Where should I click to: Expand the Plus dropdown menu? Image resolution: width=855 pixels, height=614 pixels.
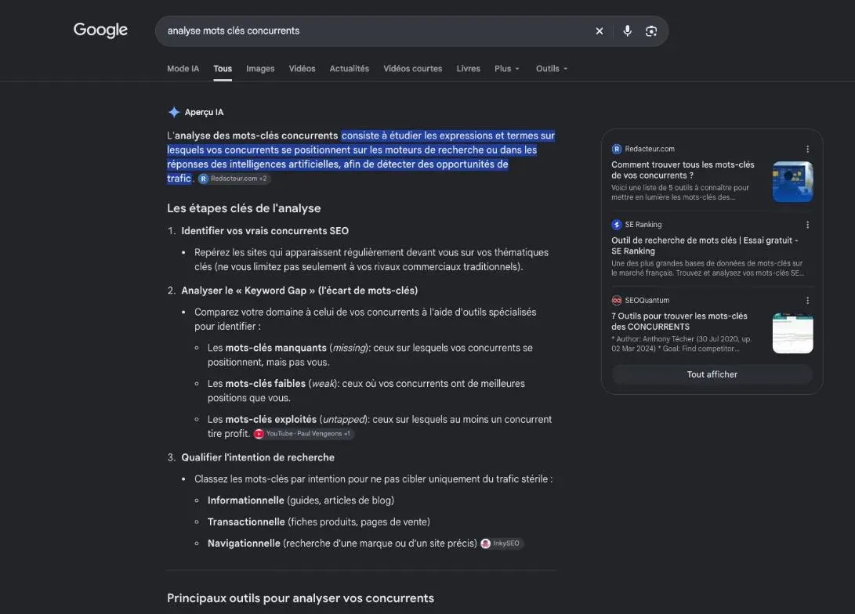point(506,69)
